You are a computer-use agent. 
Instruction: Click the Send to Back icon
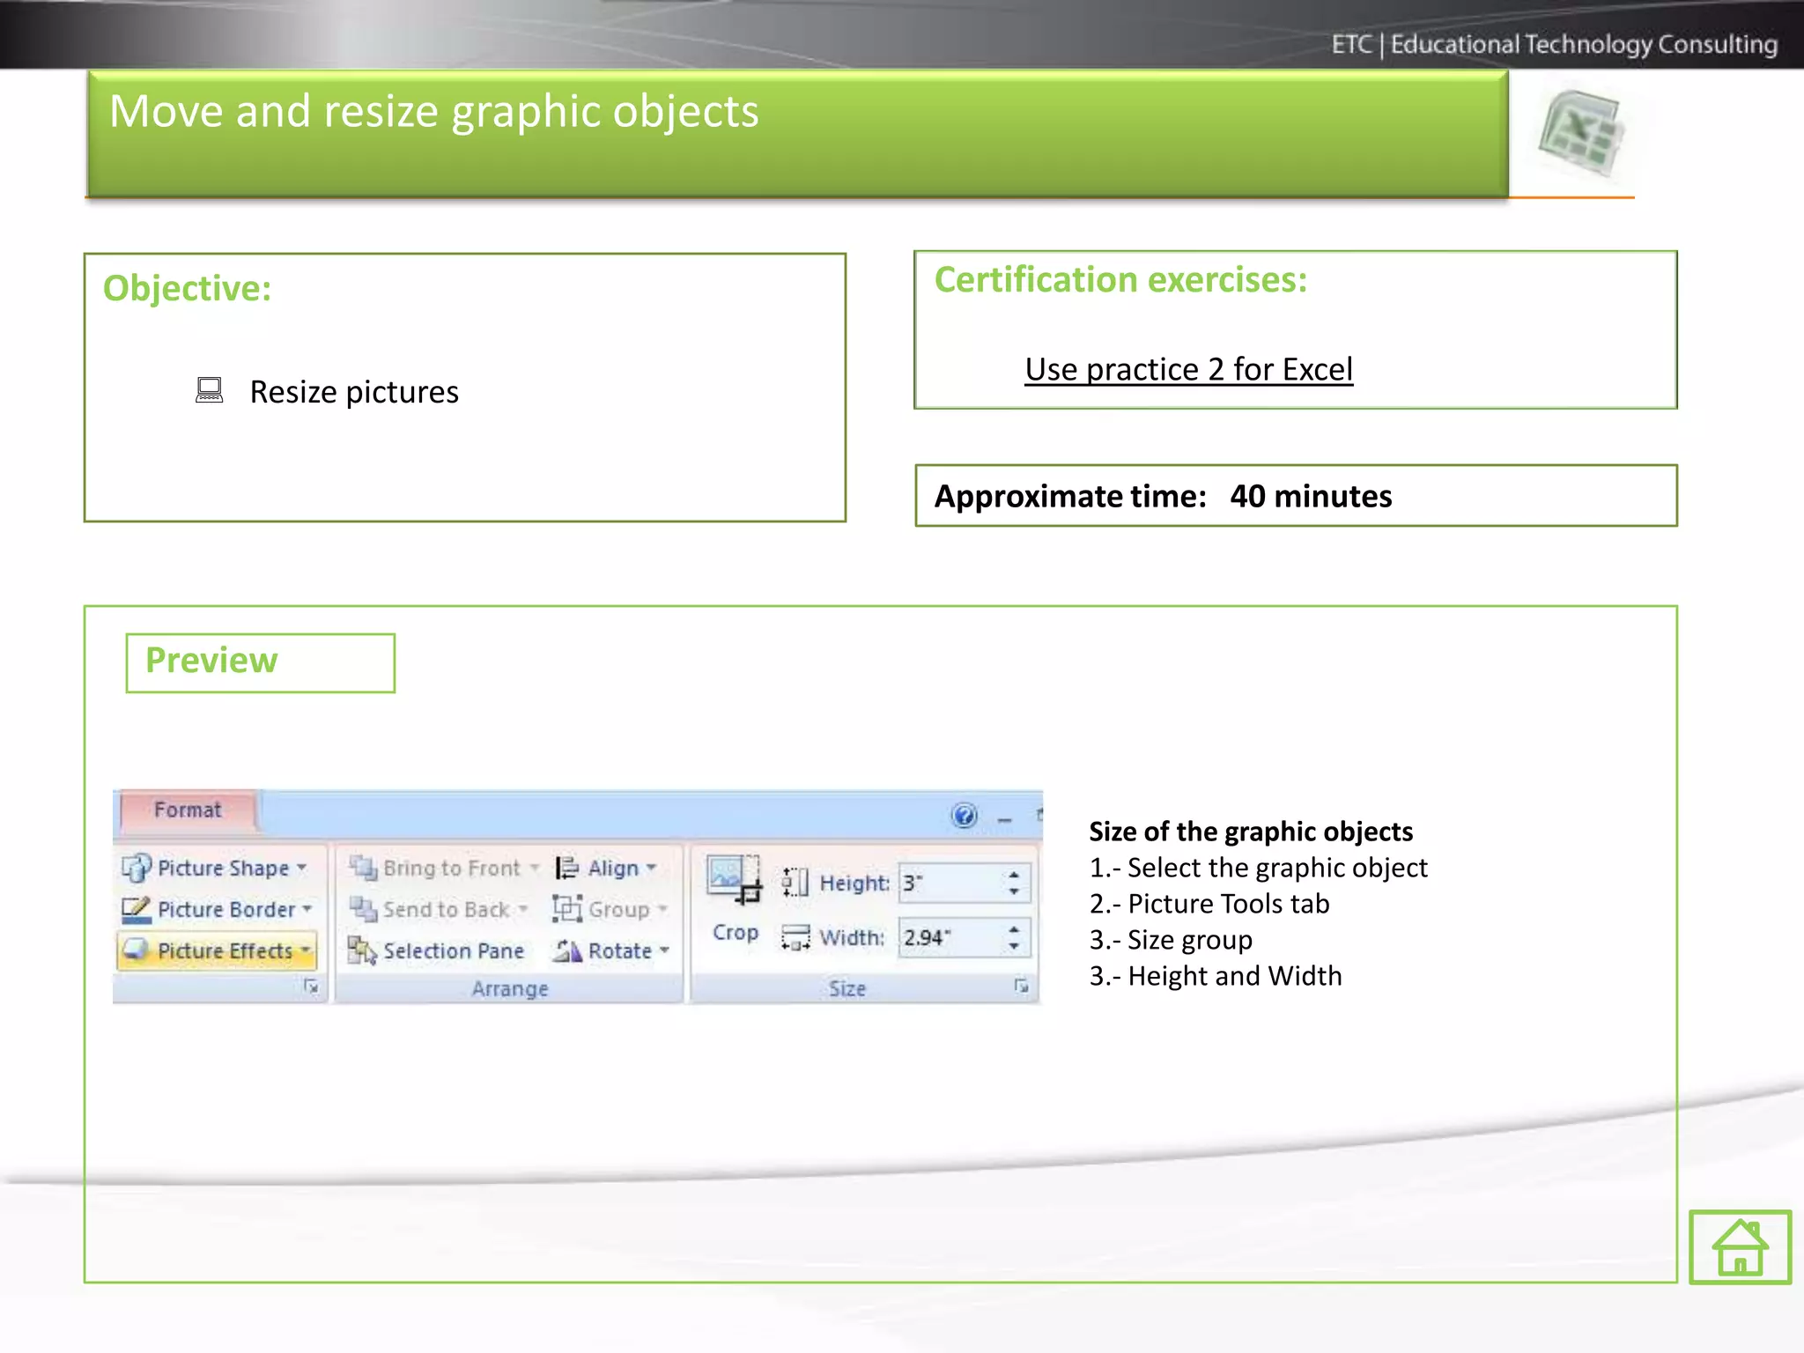363,908
